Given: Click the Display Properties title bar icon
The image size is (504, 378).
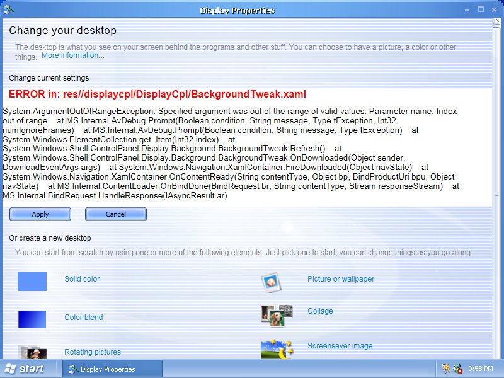Looking at the screenshot, I should pos(8,9).
